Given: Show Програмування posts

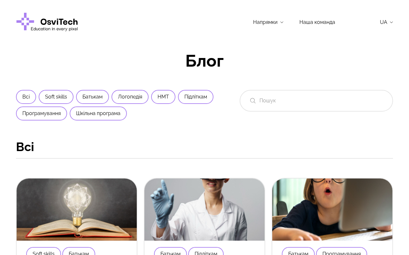Looking at the screenshot, I should pos(42,113).
